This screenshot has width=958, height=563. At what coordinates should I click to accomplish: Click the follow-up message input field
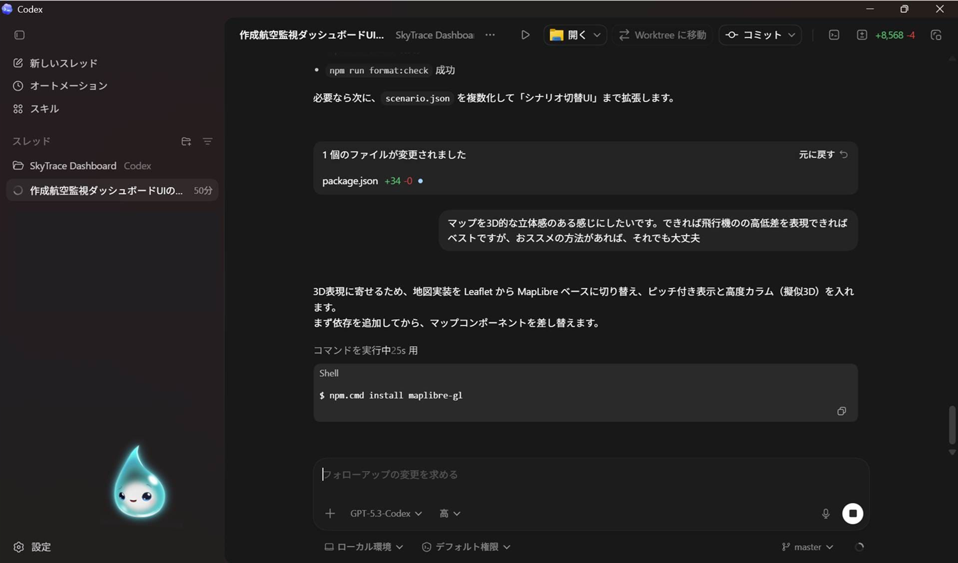coord(575,474)
